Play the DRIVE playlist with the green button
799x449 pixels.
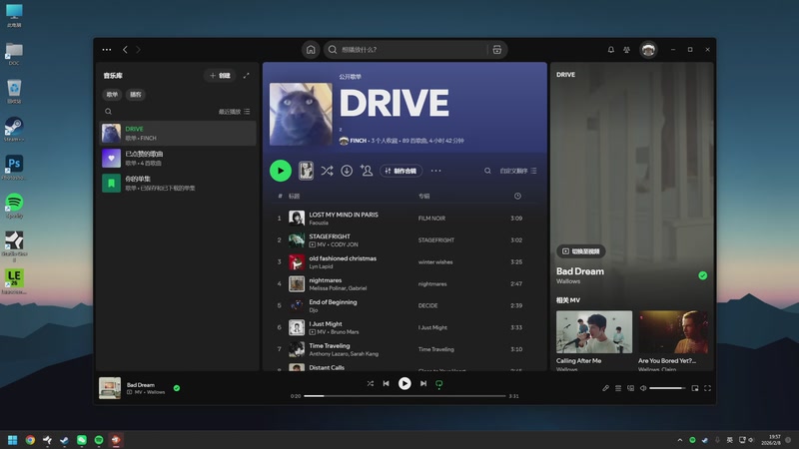point(281,171)
